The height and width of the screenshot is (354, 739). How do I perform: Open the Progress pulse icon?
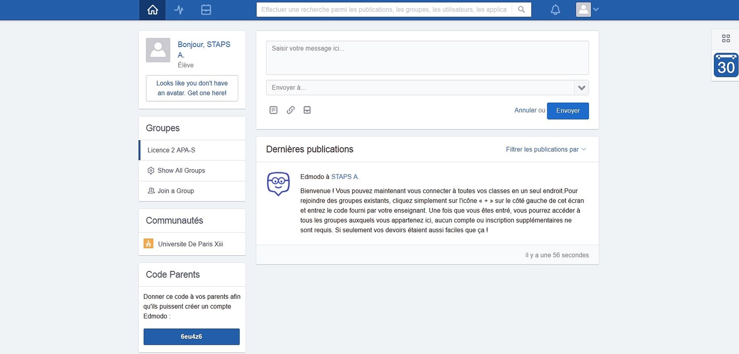tap(179, 10)
